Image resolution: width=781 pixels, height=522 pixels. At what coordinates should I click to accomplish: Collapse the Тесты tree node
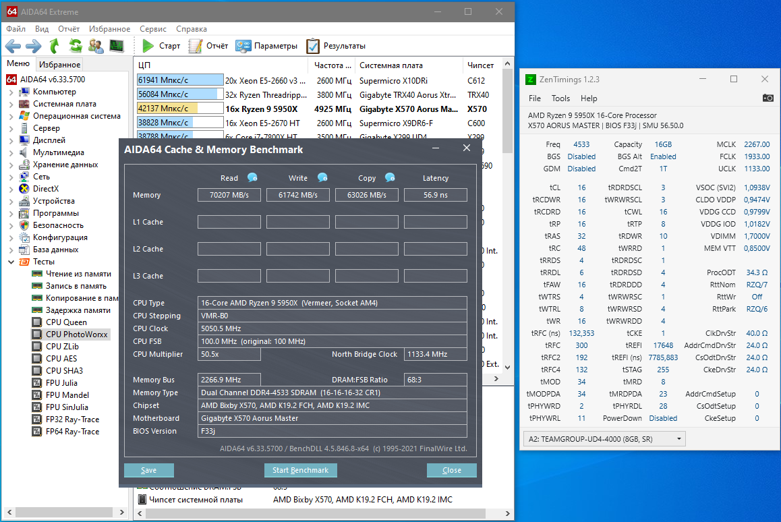(11, 262)
